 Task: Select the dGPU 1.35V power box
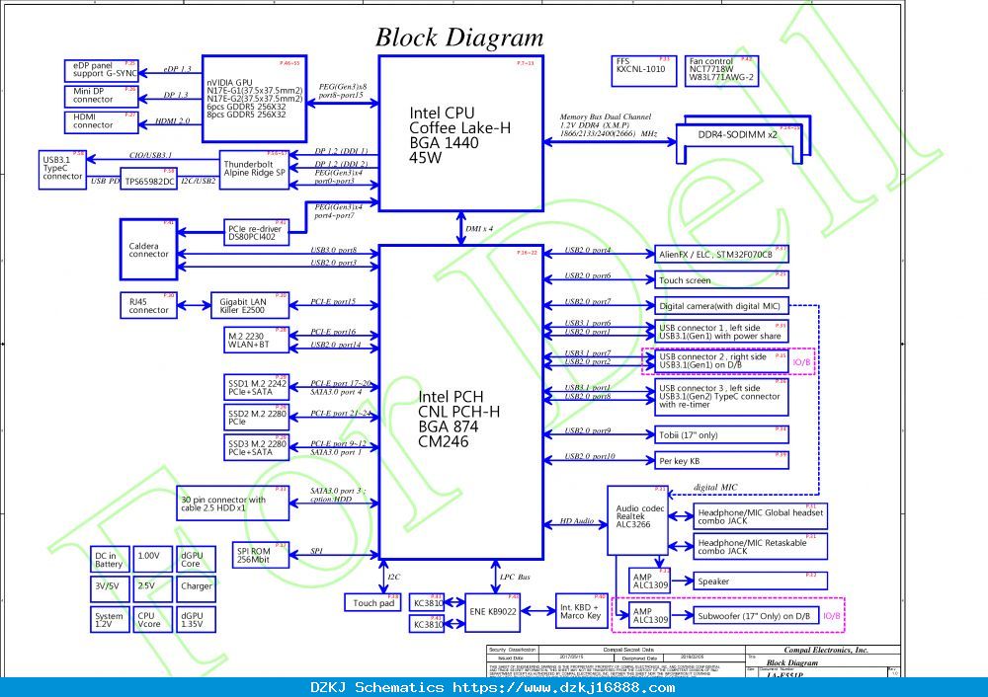tap(196, 619)
